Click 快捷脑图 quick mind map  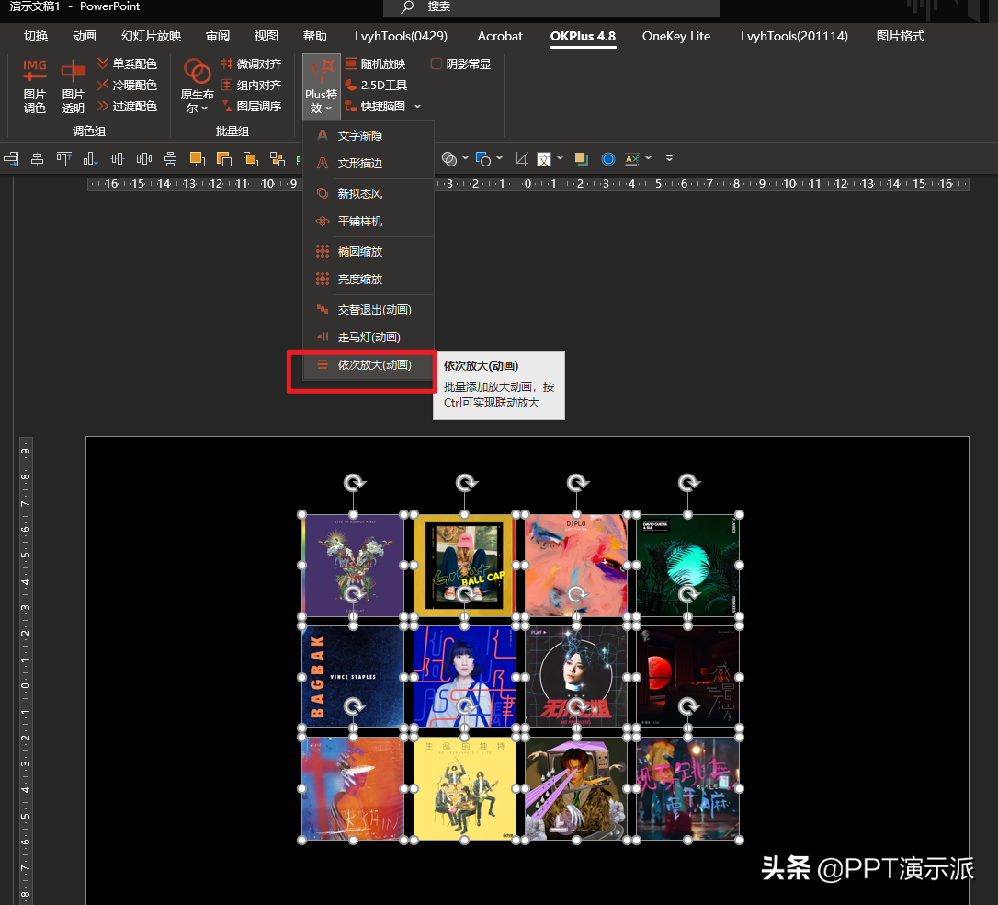click(x=376, y=106)
